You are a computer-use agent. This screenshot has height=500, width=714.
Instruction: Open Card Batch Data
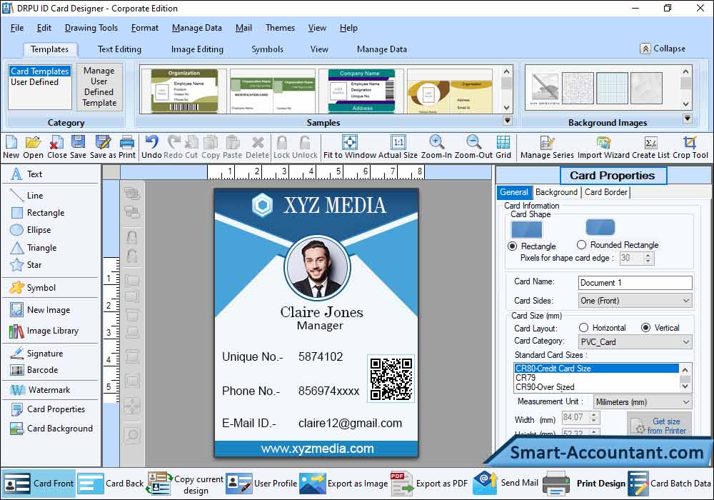coord(670,484)
